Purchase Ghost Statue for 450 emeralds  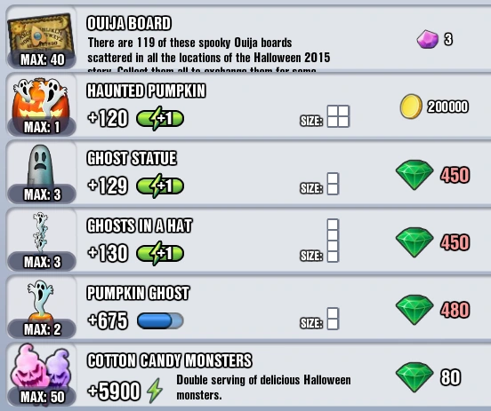pyautogui.click(x=433, y=175)
